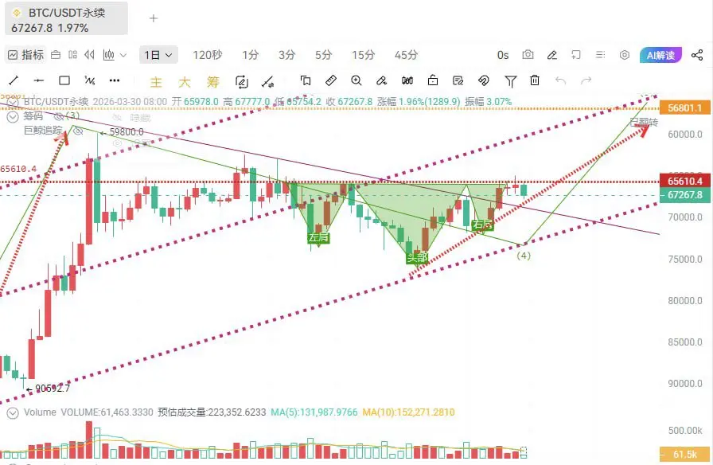This screenshot has height=465, width=713.
Task: Open the 1日 timeframe dropdown
Action: pos(158,55)
